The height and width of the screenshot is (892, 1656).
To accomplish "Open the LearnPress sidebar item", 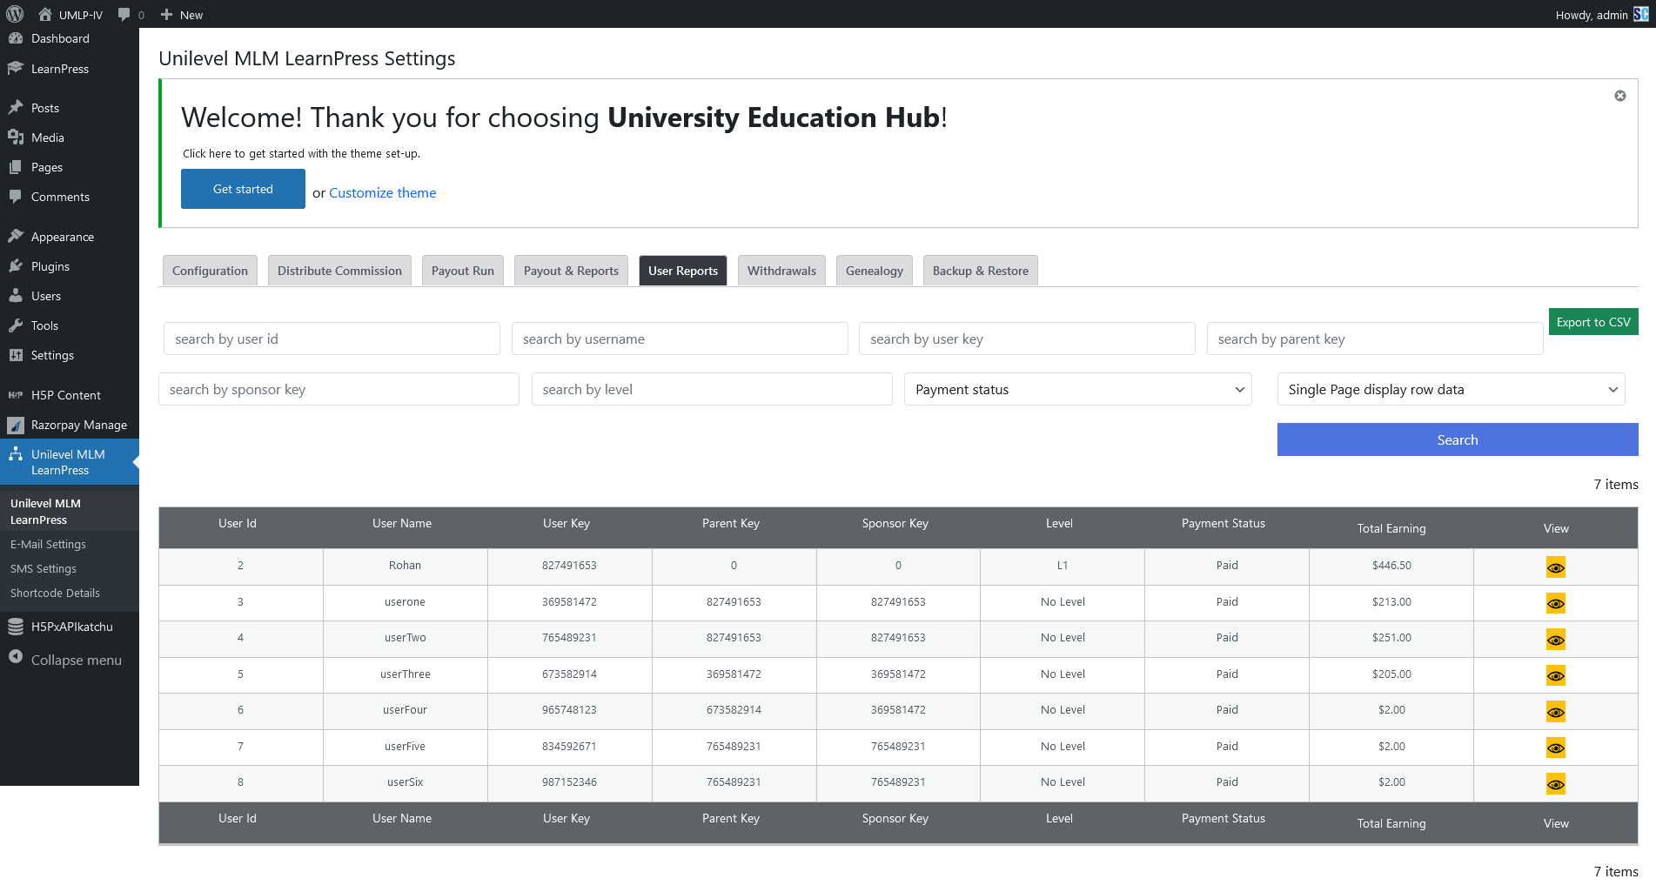I will (x=59, y=69).
